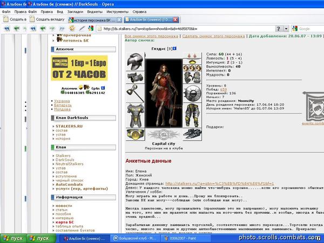Click the question mark button by the address bar

[x=278, y=29]
